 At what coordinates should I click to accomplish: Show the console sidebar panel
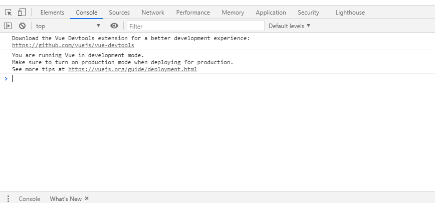tap(8, 26)
